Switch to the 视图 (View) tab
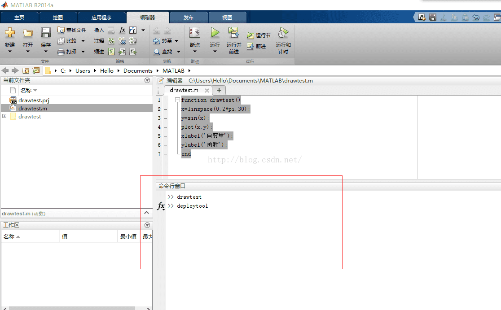501x310 pixels. tap(227, 17)
